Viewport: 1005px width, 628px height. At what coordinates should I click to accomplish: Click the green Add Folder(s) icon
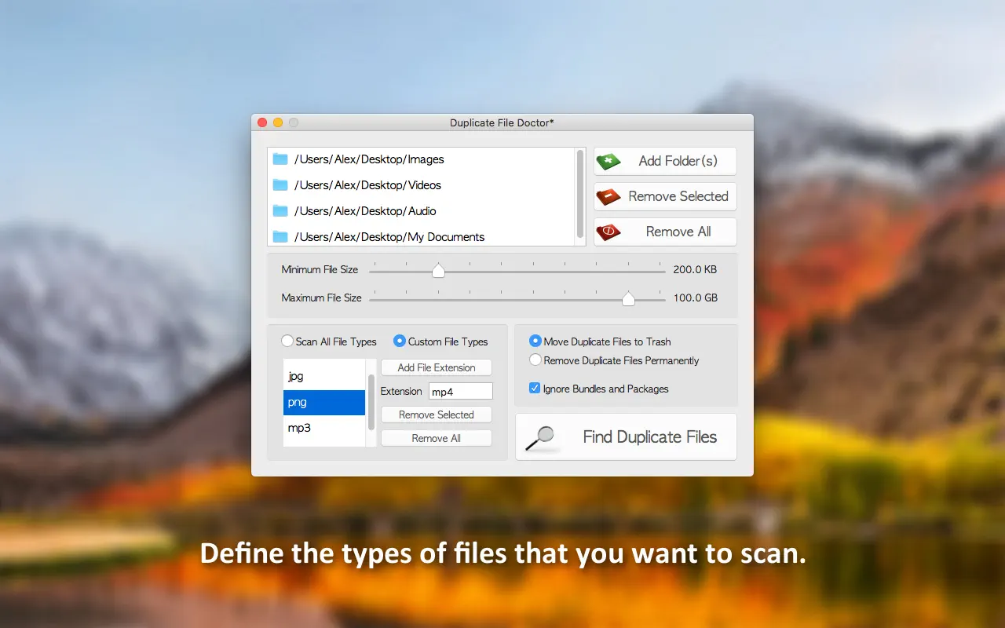tap(608, 162)
